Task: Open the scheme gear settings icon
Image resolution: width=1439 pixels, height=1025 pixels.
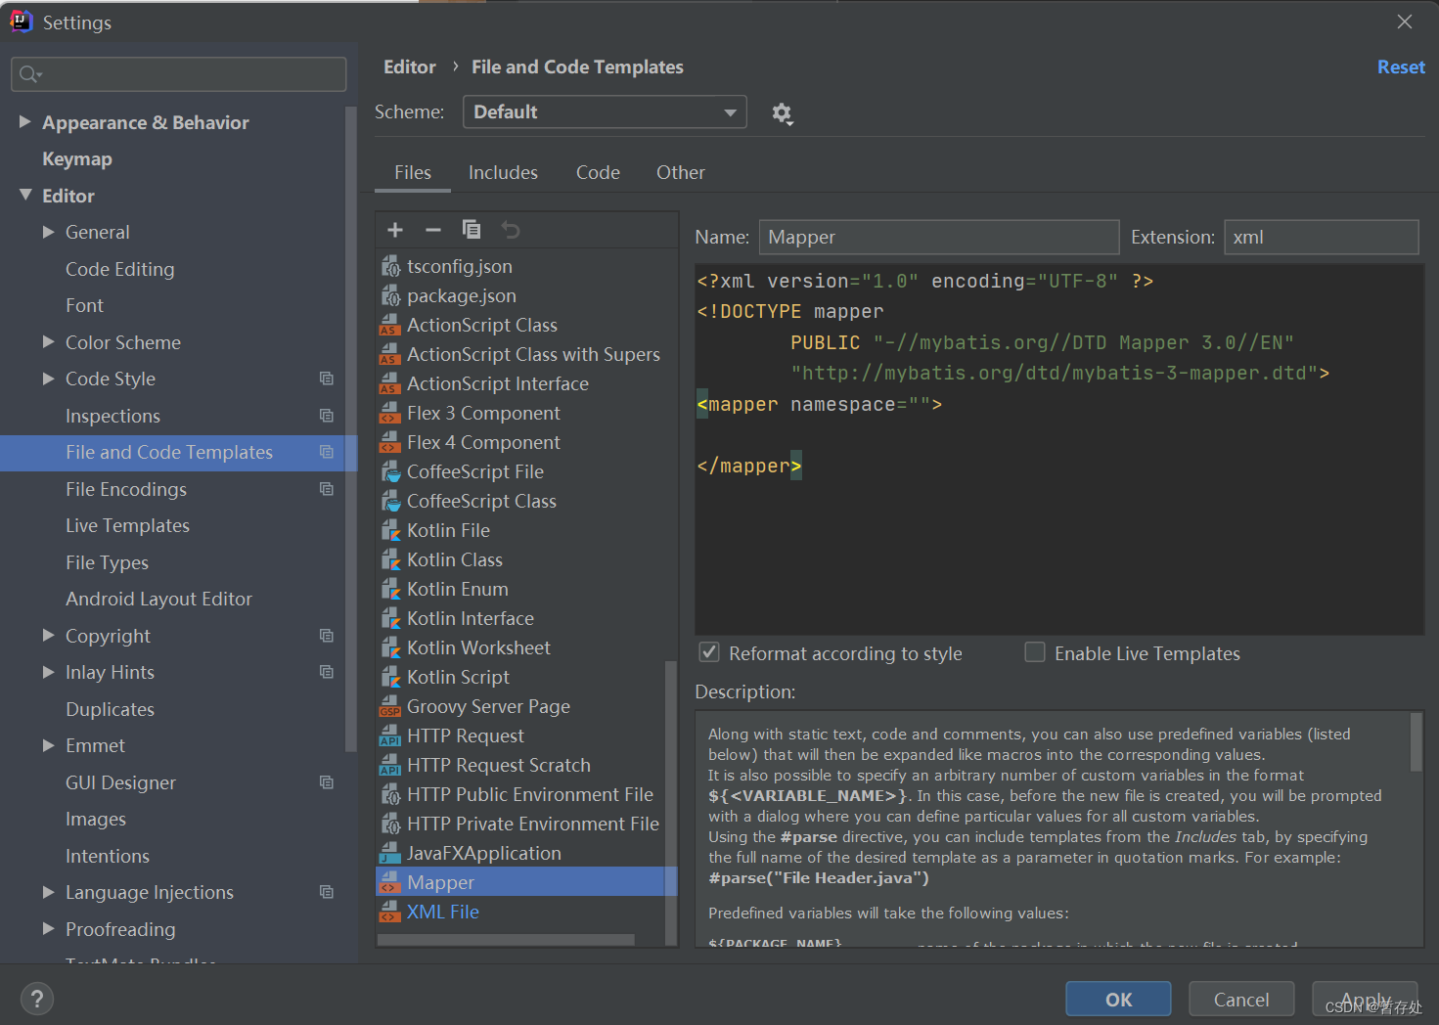Action: 782,113
